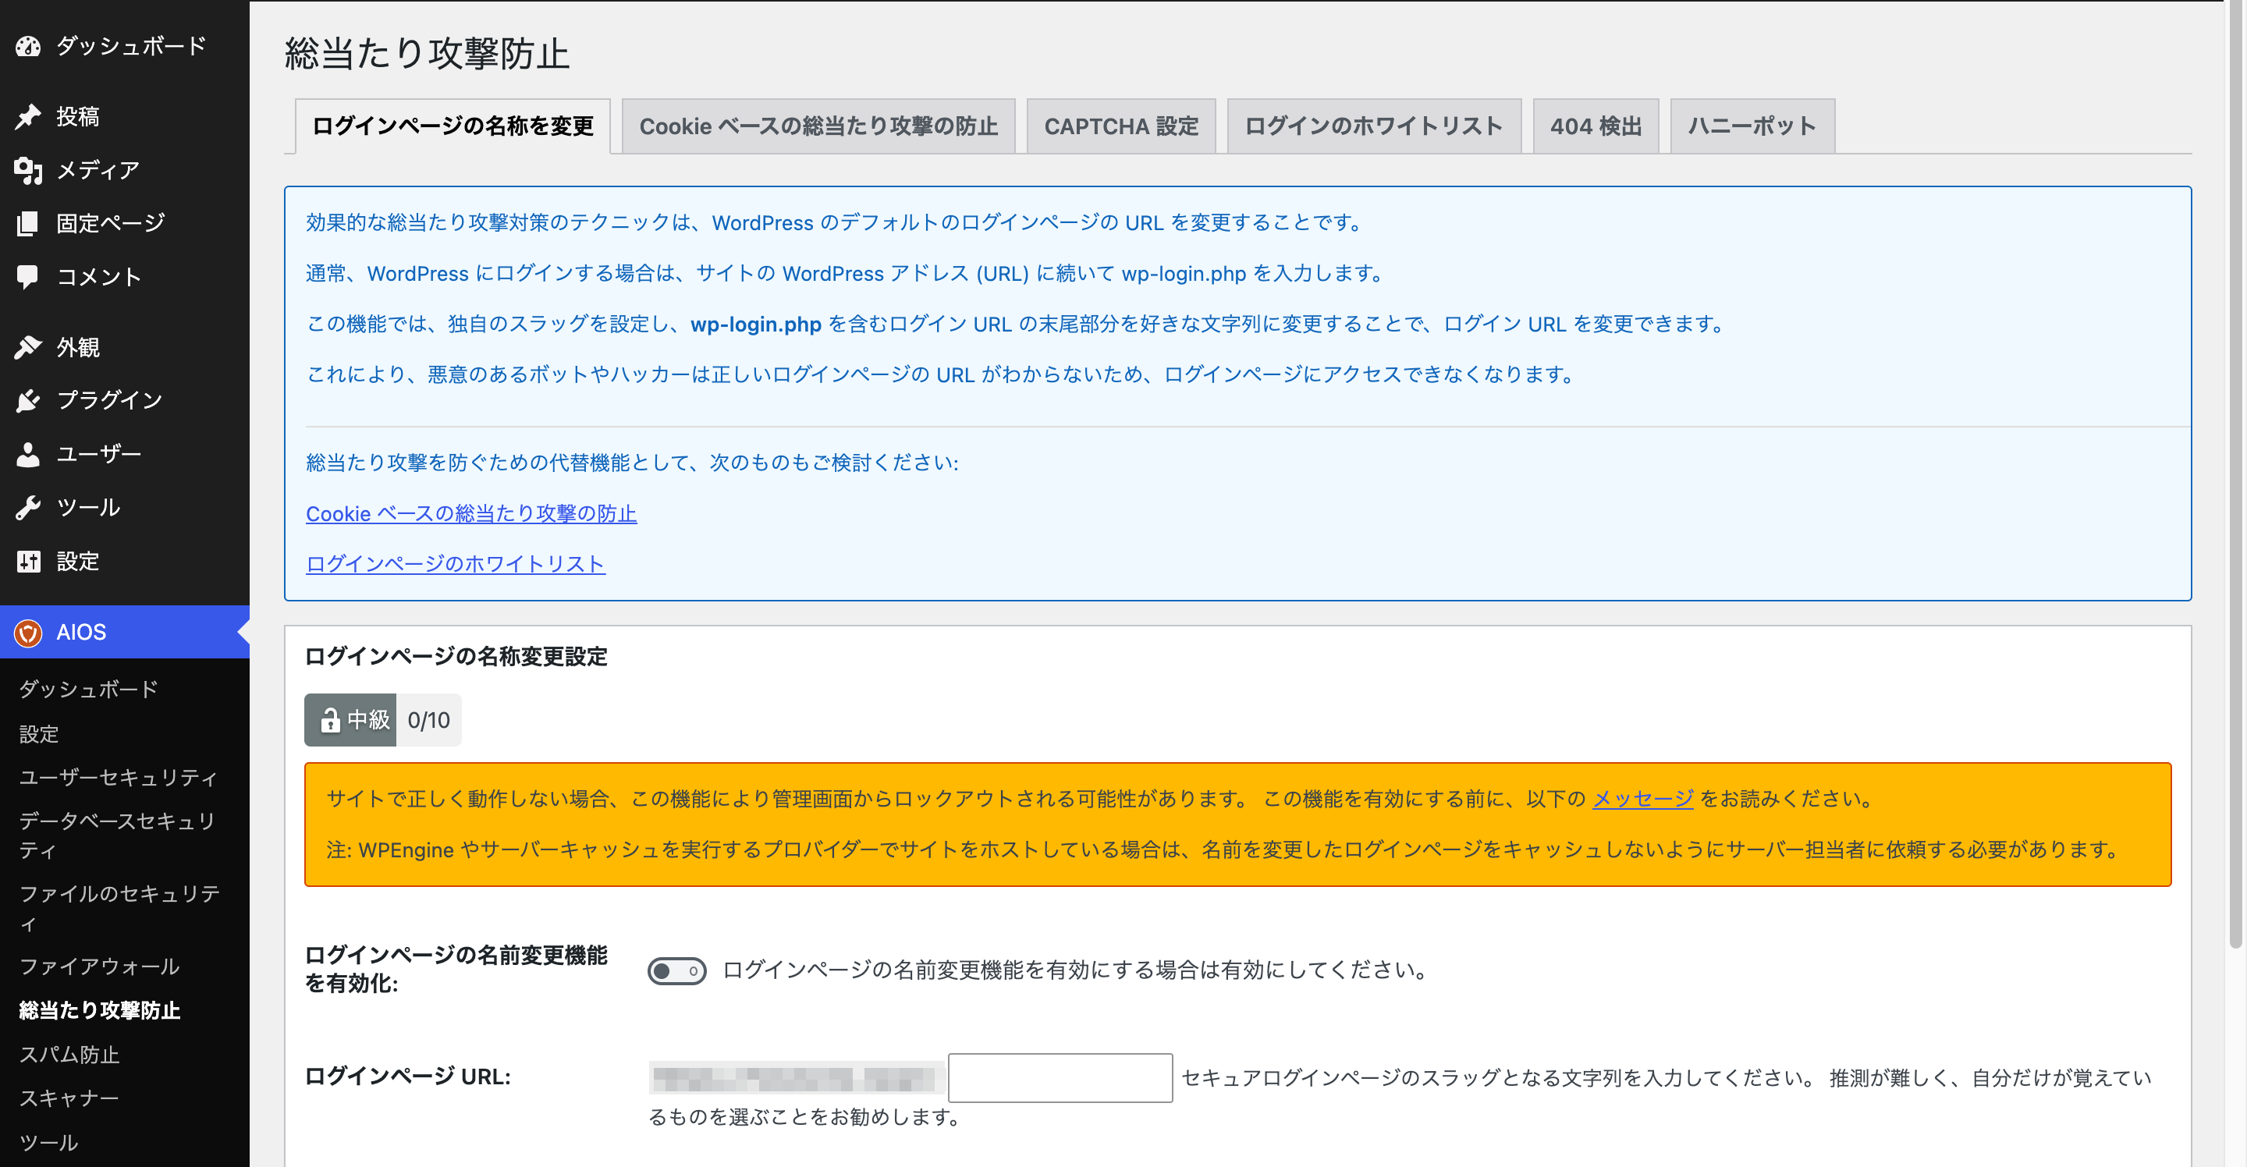Click the 外観 paintbrush icon

pos(28,347)
